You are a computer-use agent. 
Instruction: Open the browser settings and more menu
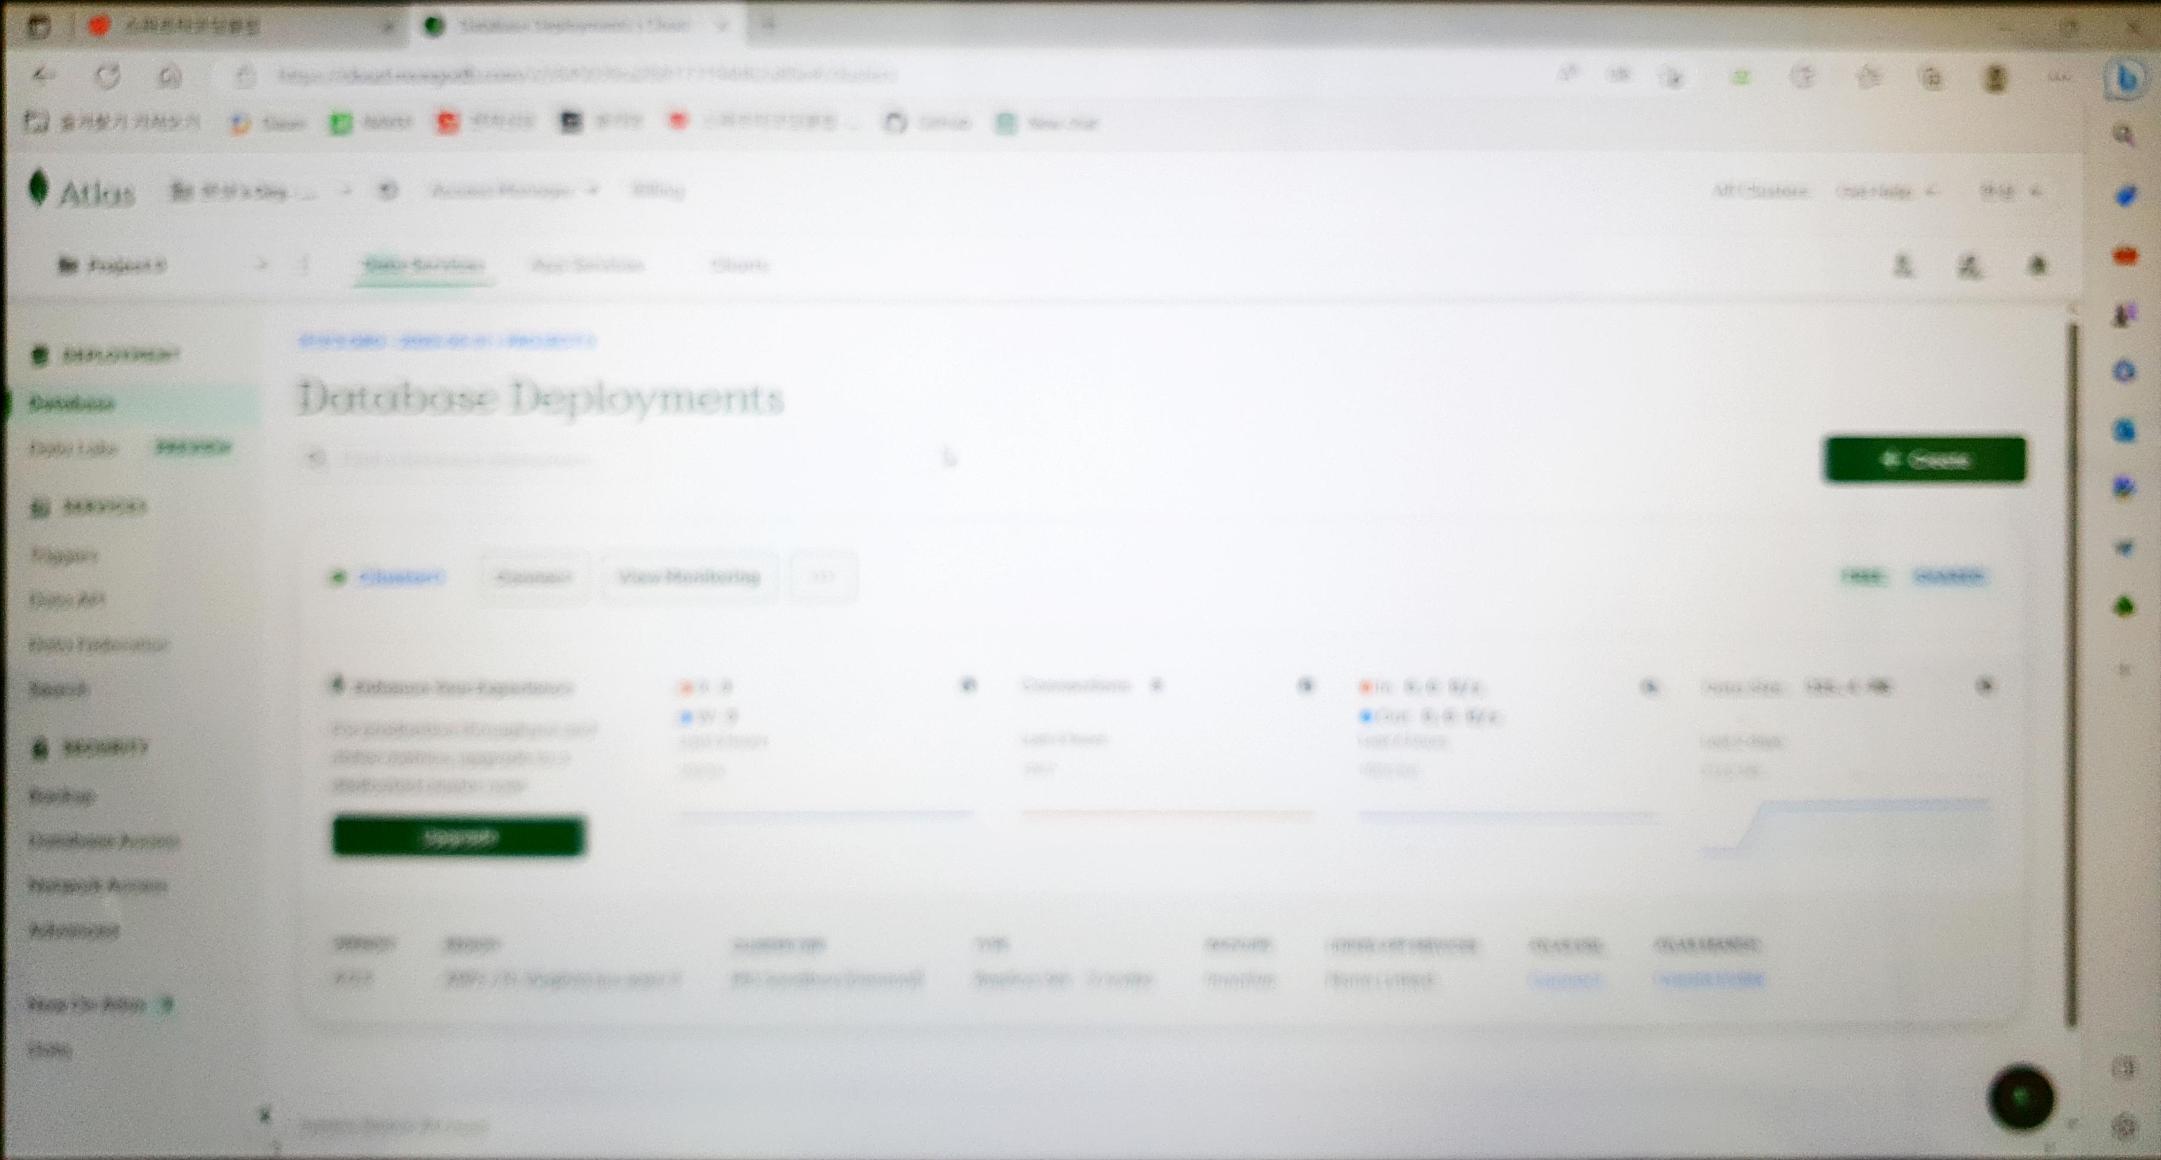click(2060, 77)
